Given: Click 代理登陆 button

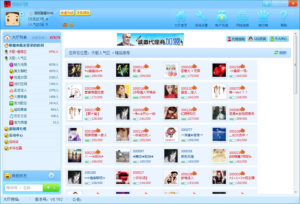Looking at the screenshot, I should point(236,39).
